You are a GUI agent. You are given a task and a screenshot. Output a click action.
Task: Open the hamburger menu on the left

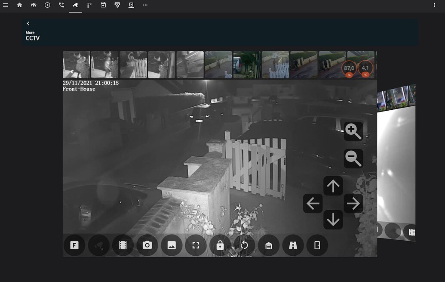(x=6, y=5)
